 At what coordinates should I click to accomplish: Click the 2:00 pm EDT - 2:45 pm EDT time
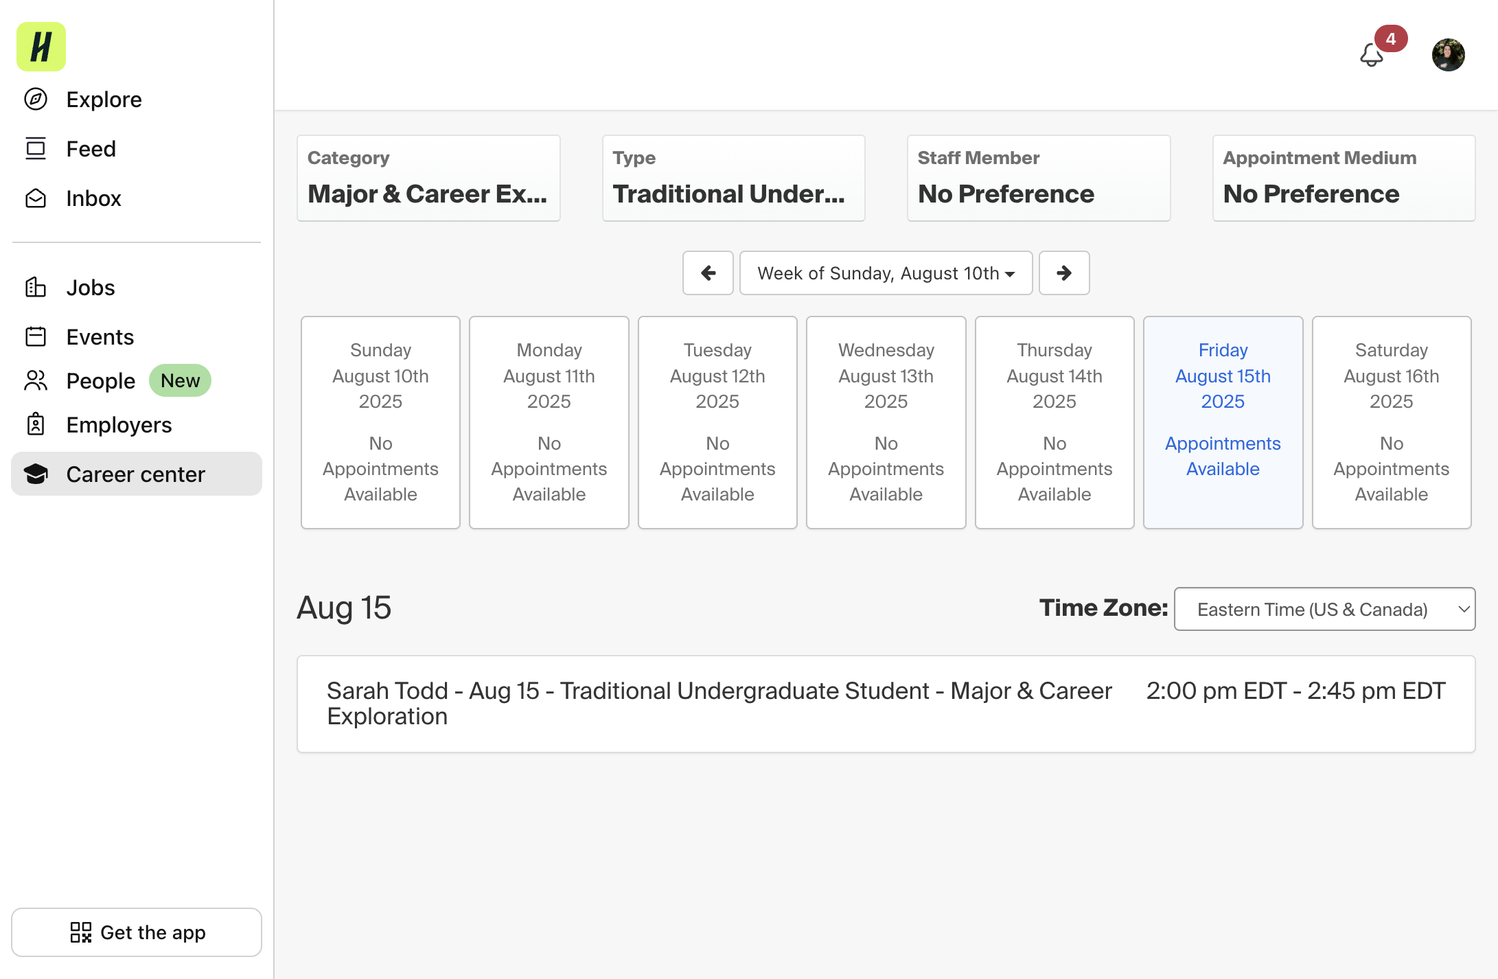[1295, 691]
